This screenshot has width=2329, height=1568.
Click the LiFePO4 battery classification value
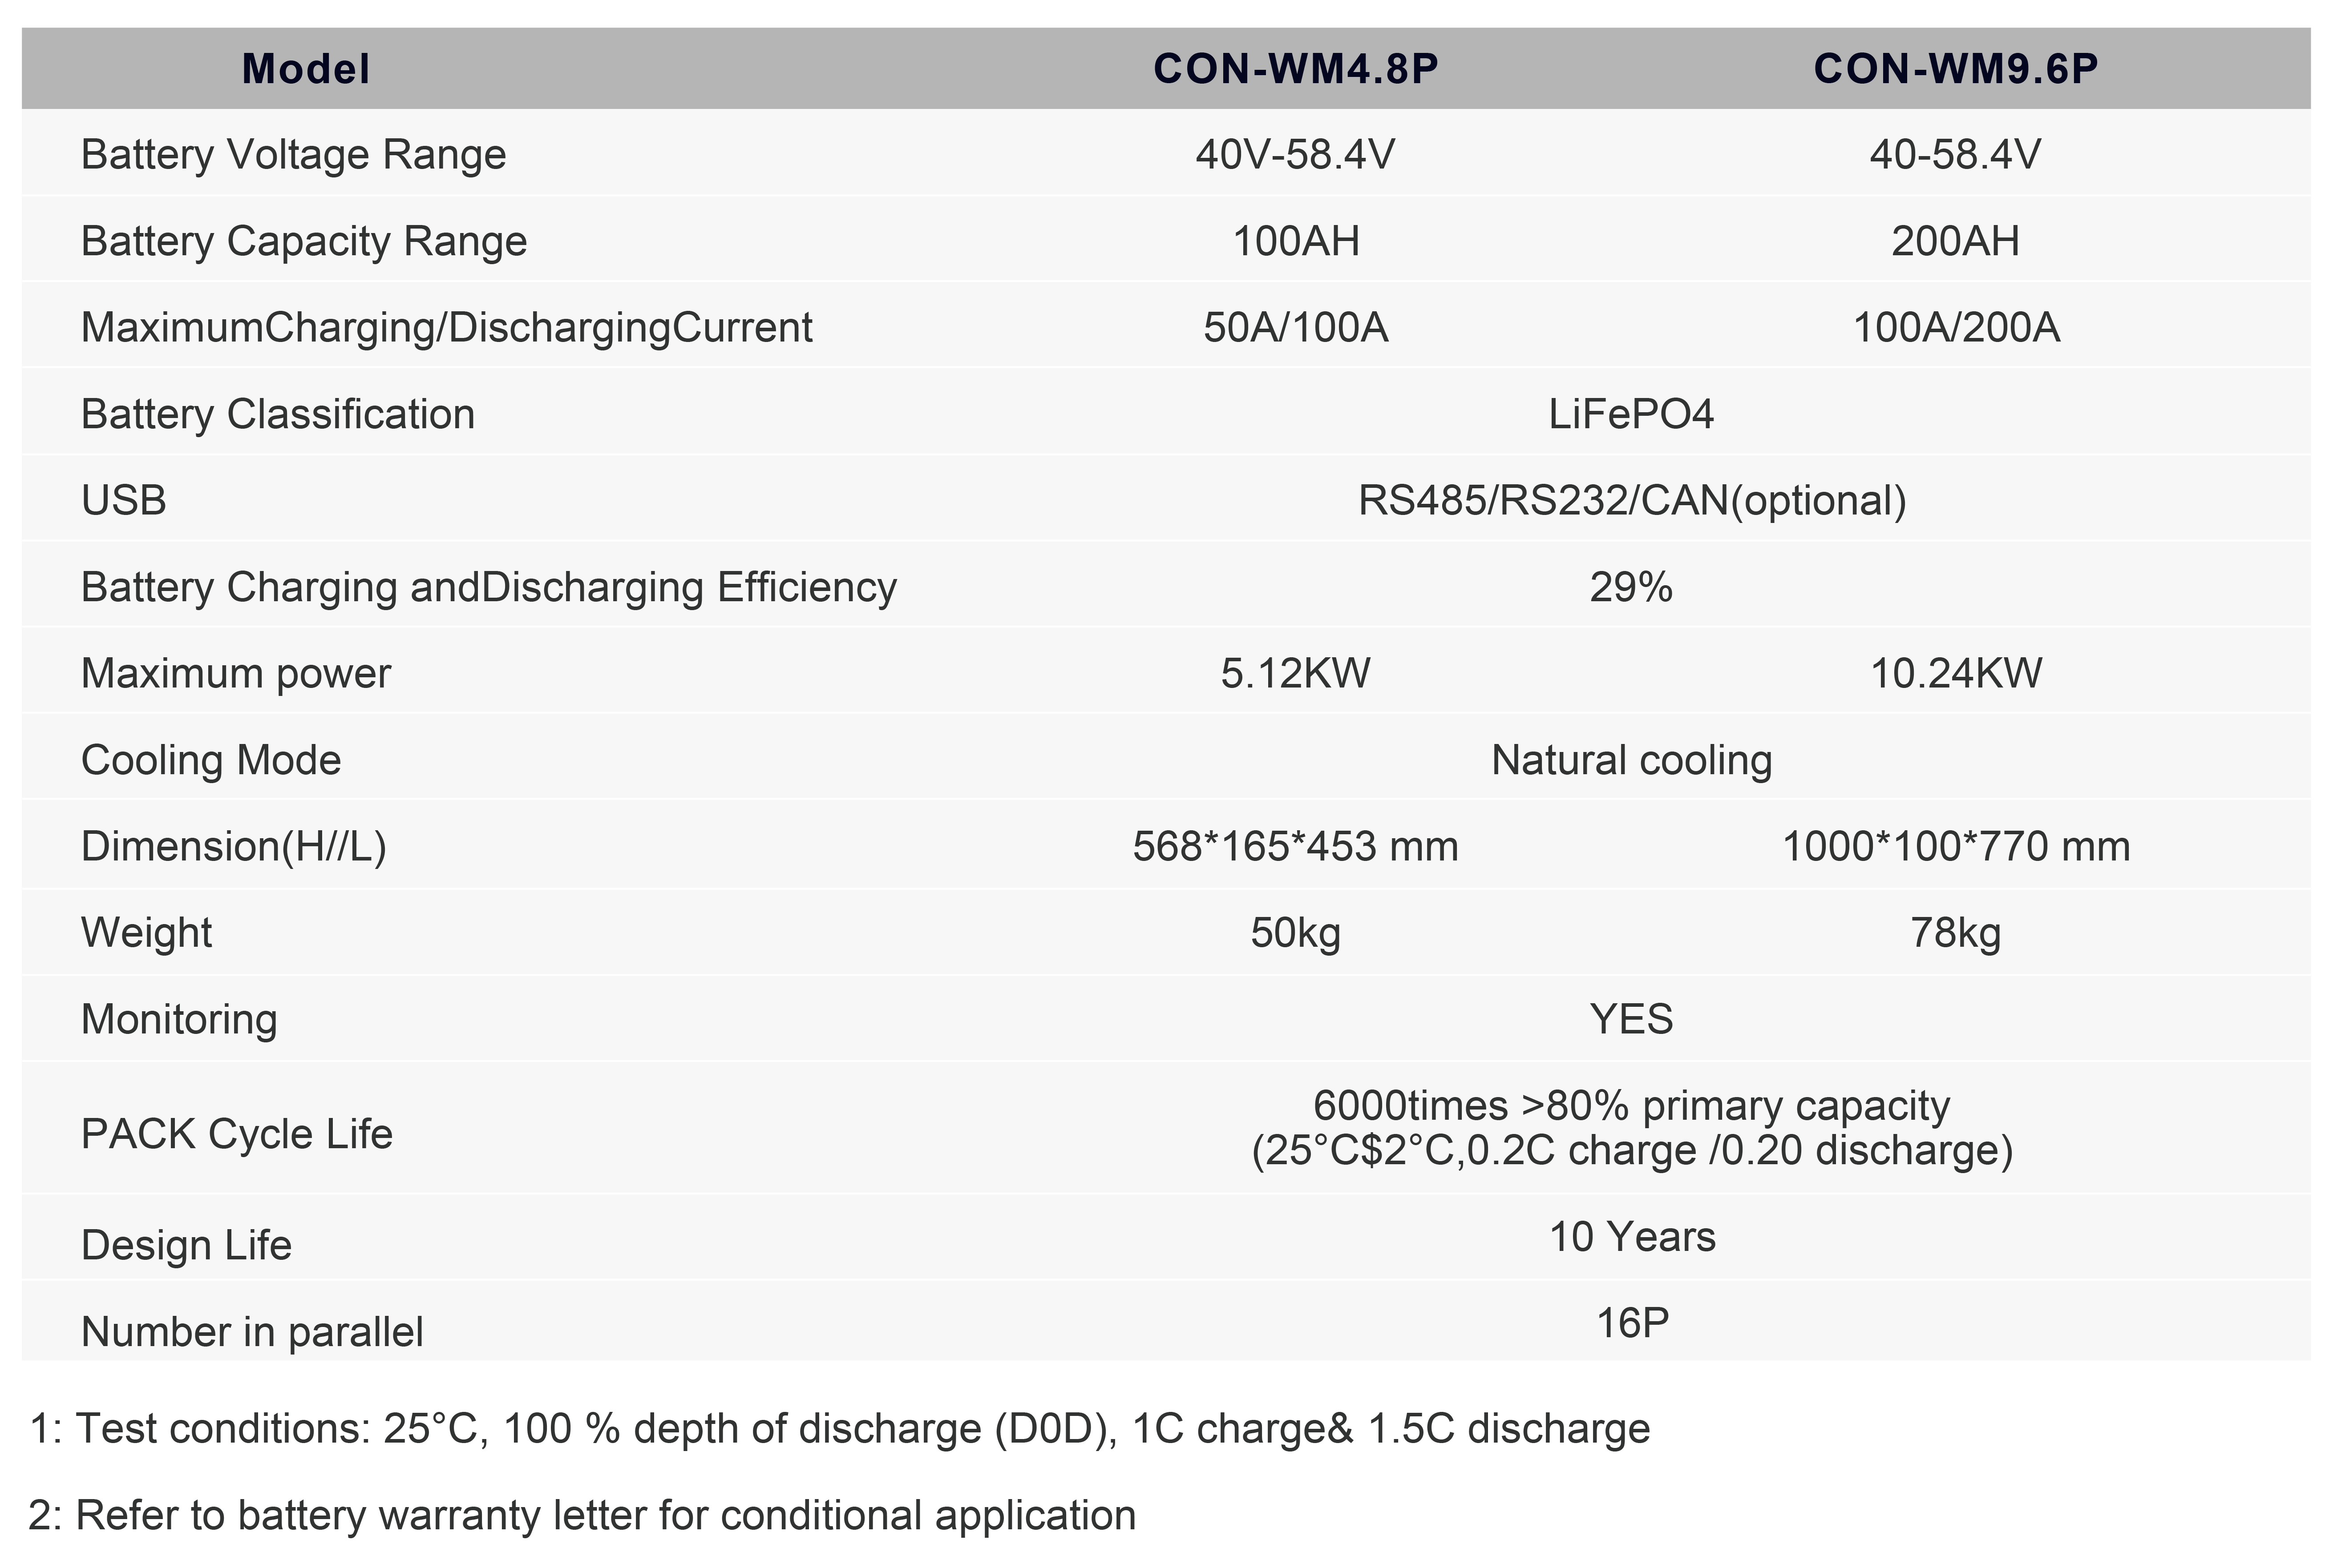(1631, 414)
